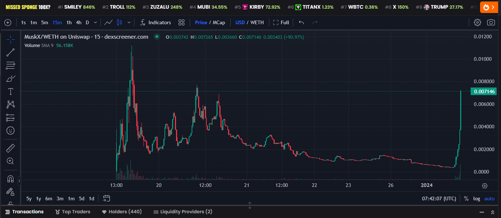This screenshot has width=501, height=218.
Task: Toggle magnet mode for drawings
Action: click(x=11, y=179)
